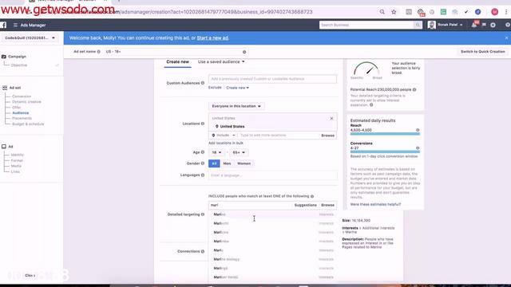This screenshot has width=511, height=287.
Task: Open Objective under Campaign
Action: pyautogui.click(x=19, y=65)
